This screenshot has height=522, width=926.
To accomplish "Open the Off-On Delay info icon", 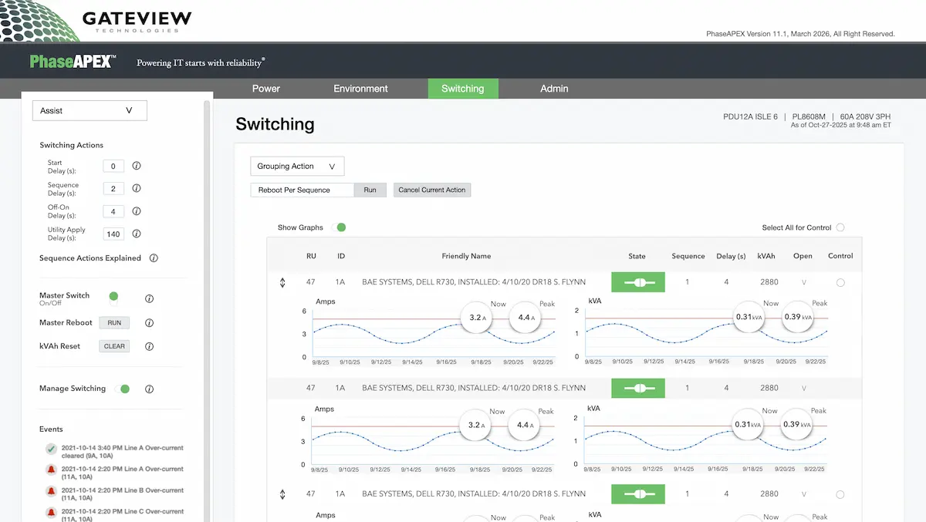I will point(137,211).
